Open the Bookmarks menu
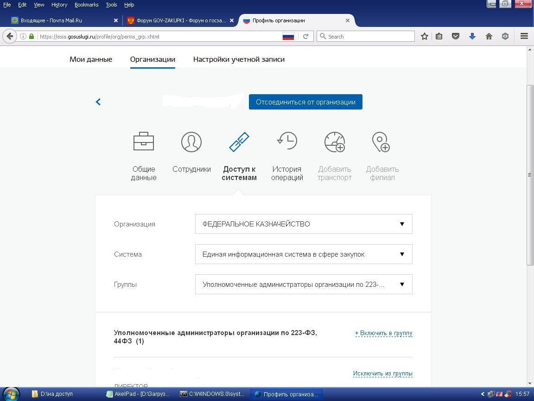Screen dimensions: 534x401 (86, 5)
